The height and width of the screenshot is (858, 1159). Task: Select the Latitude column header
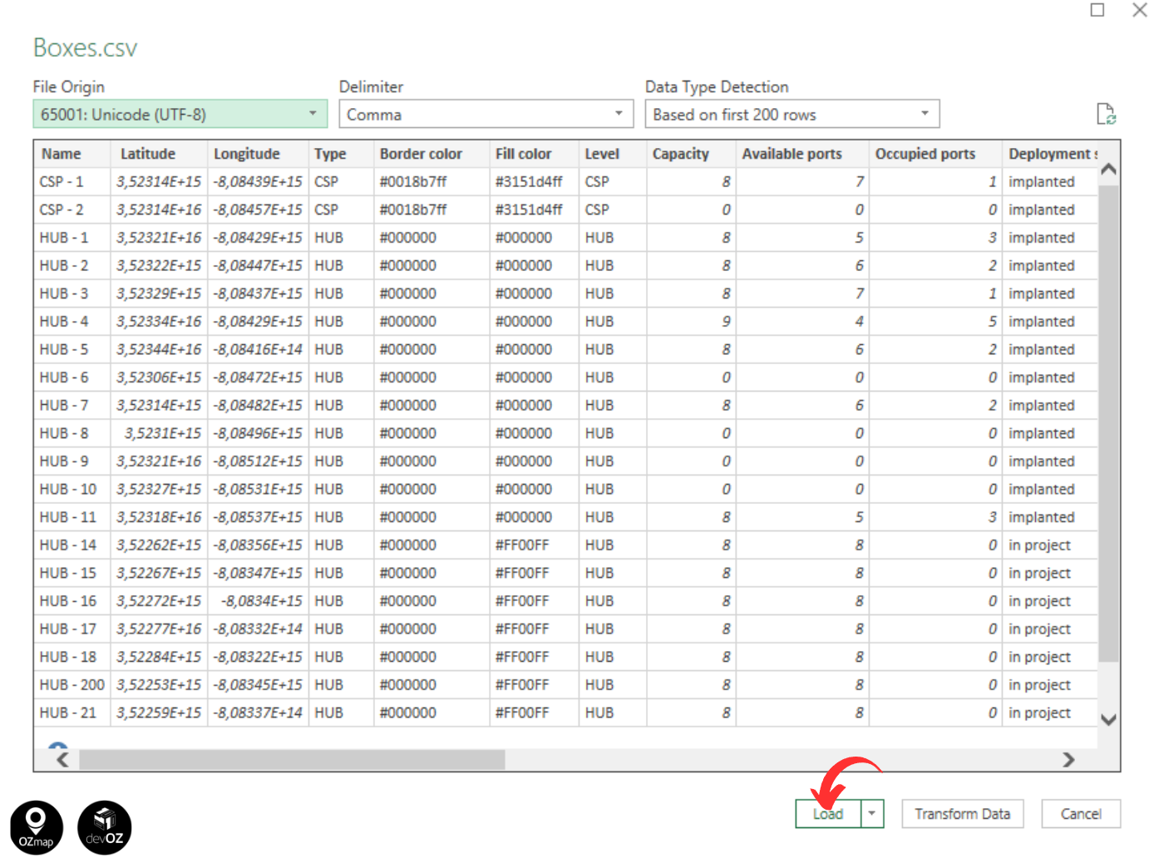tap(148, 154)
